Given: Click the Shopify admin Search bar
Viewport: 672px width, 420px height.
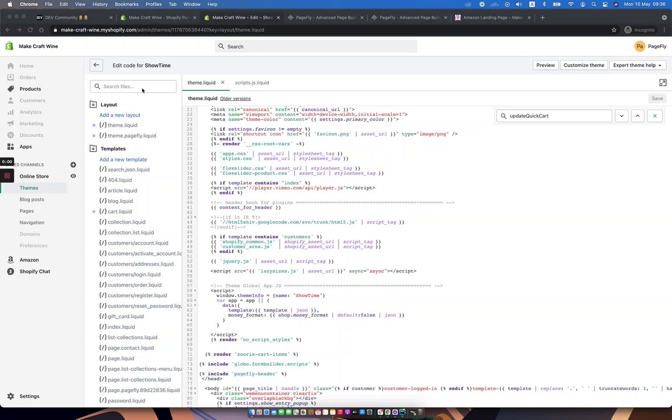Looking at the screenshot, I should (316, 46).
